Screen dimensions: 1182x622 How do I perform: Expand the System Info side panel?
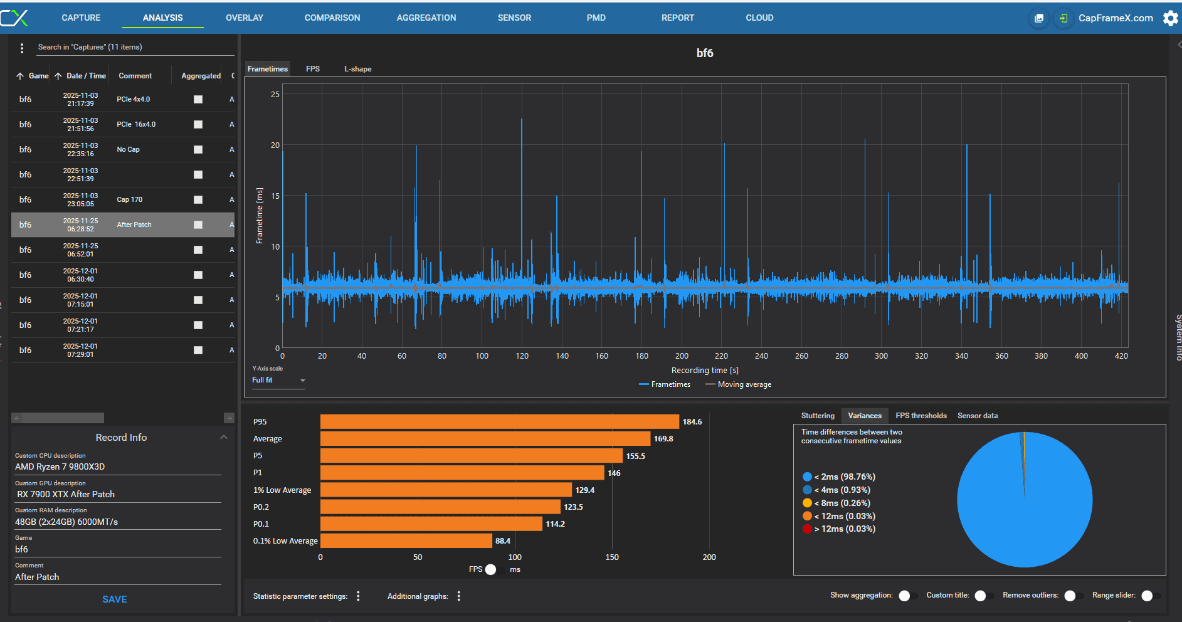click(1178, 337)
